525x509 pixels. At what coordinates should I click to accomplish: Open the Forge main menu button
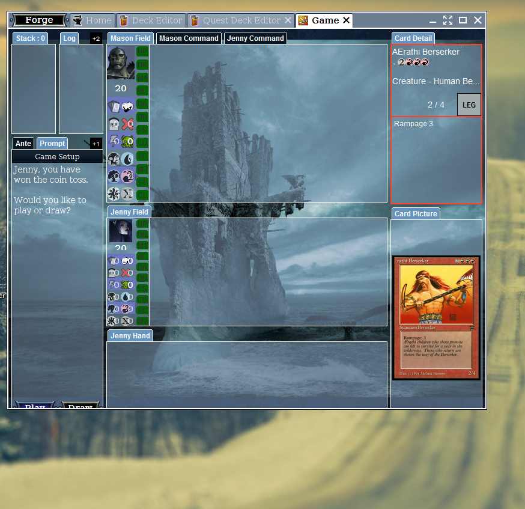[x=39, y=20]
